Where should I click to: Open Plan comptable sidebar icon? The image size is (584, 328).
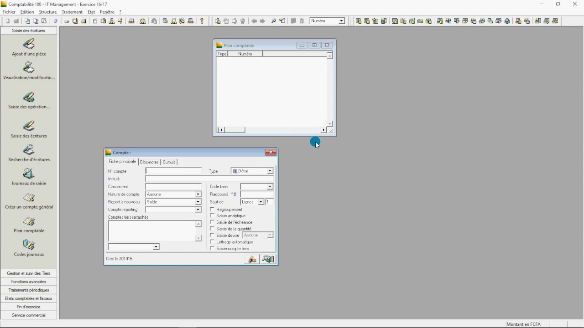tap(29, 221)
